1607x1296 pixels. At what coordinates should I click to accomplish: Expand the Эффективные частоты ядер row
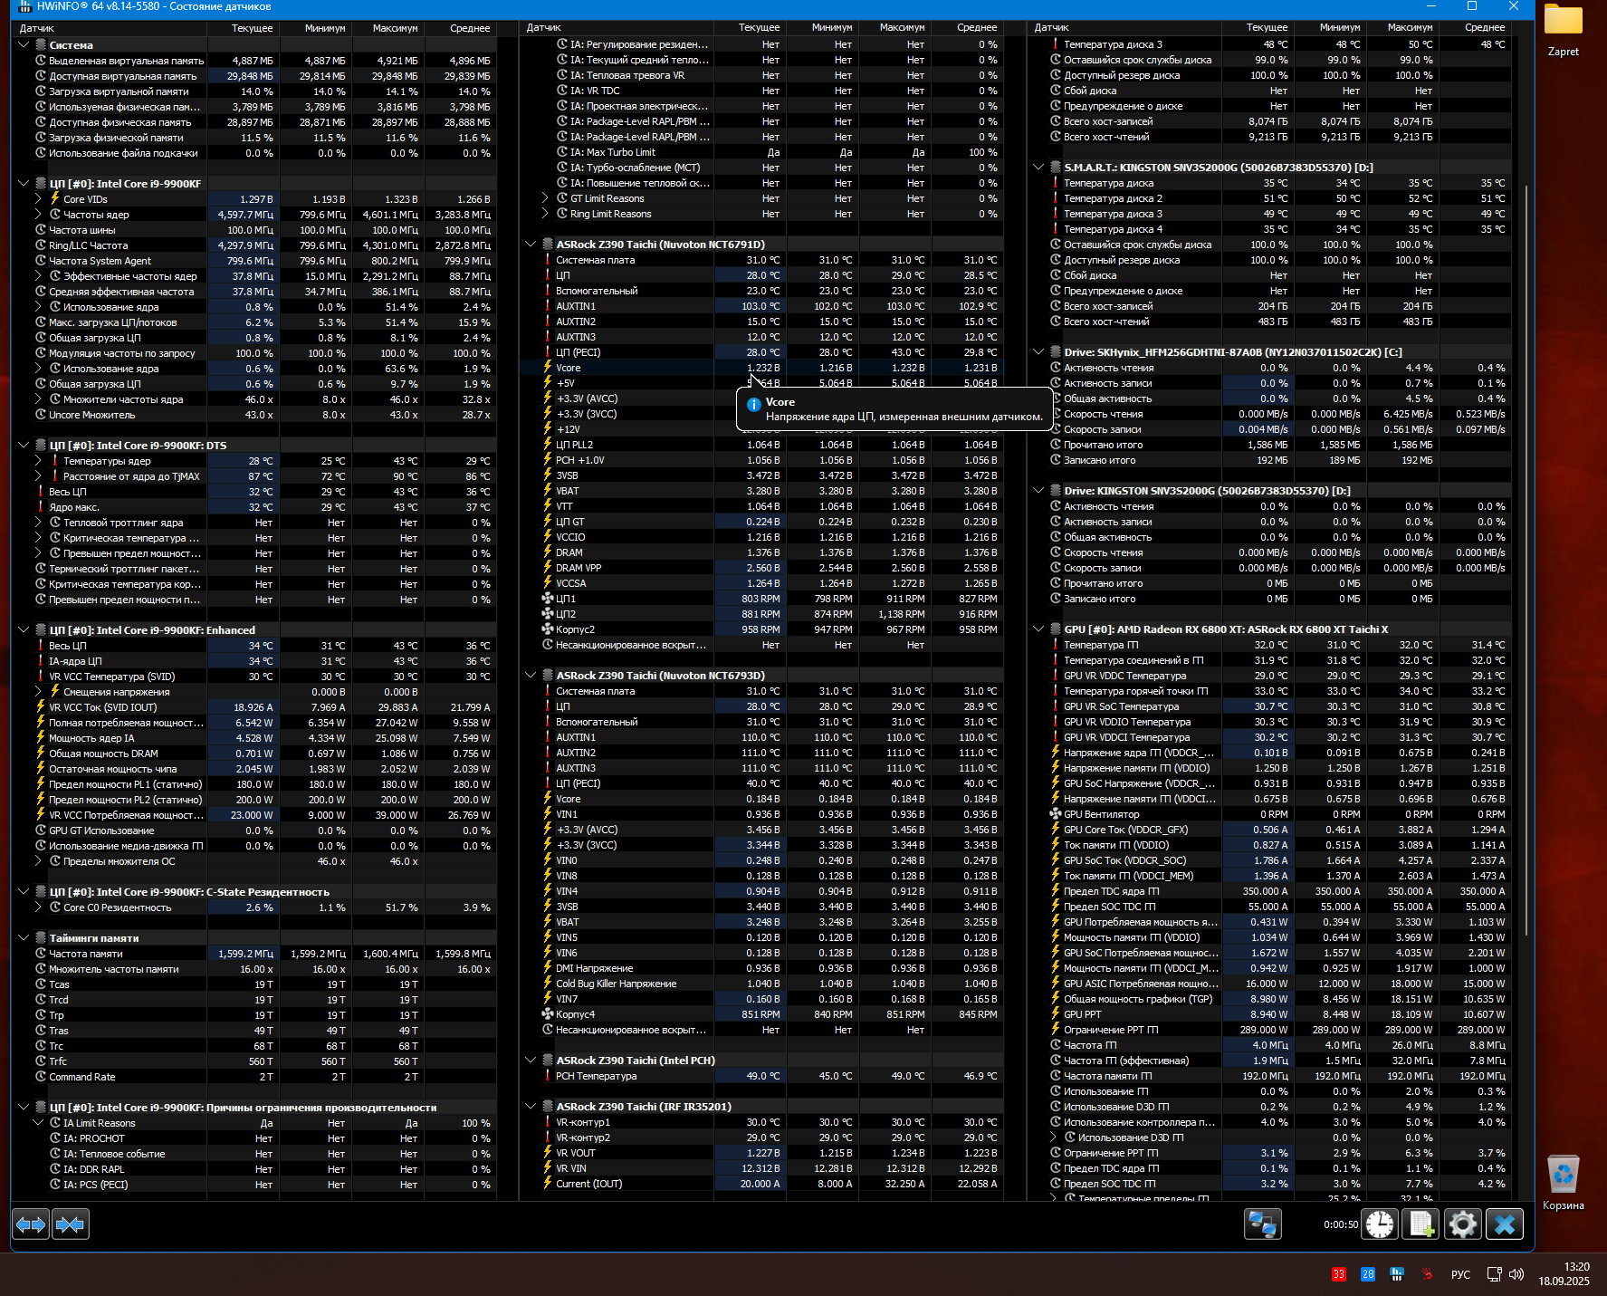[38, 276]
